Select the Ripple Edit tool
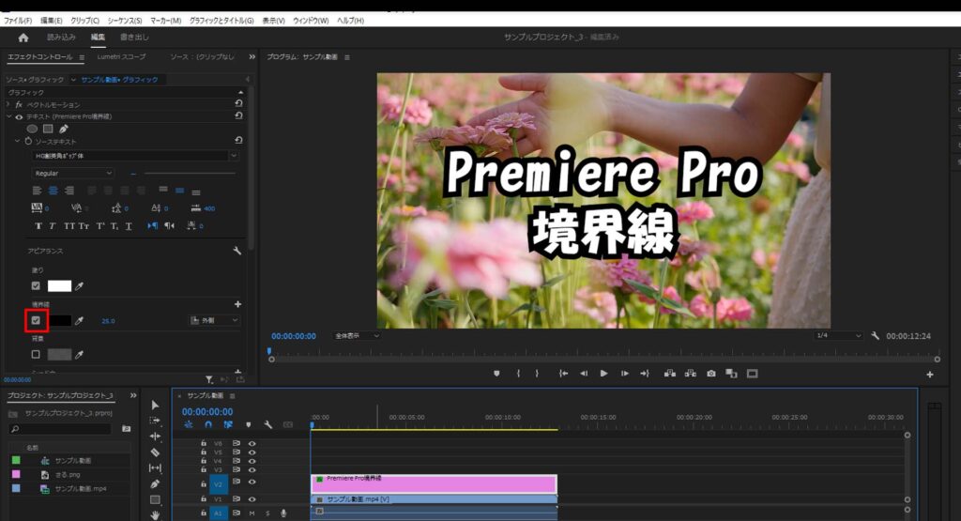 (155, 437)
